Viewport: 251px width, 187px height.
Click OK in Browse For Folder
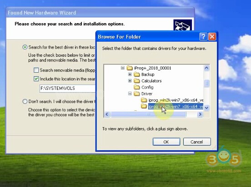(x=166, y=142)
